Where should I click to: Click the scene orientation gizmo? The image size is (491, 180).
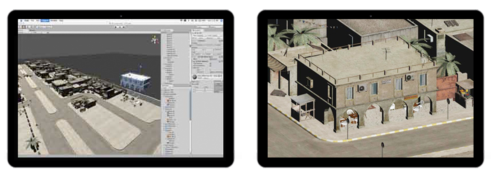click(x=154, y=40)
